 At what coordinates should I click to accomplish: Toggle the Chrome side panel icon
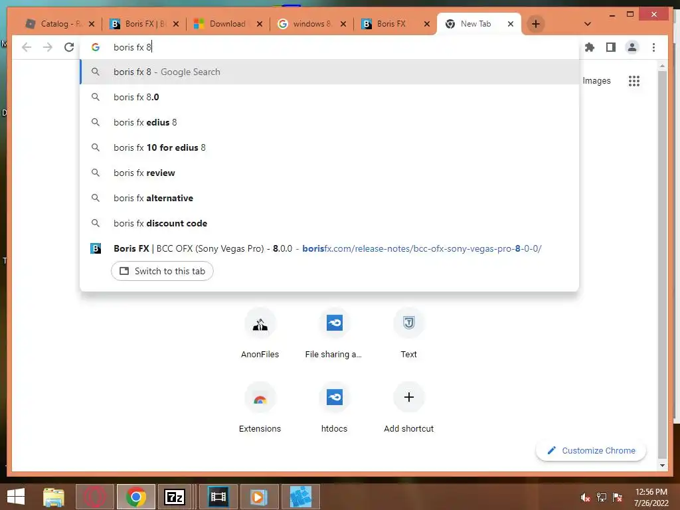[611, 47]
